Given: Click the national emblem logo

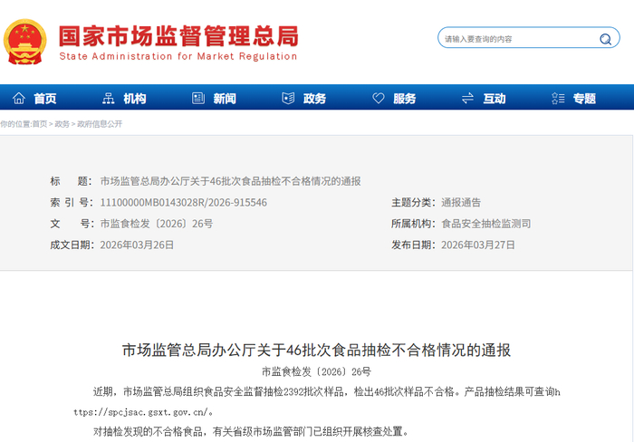Looking at the screenshot, I should [24, 42].
